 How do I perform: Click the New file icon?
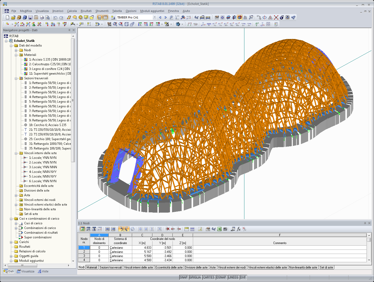[x=7, y=17]
